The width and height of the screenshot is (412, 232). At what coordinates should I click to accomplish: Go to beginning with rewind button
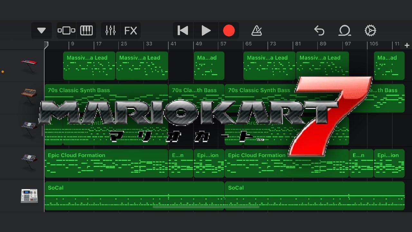click(x=183, y=31)
